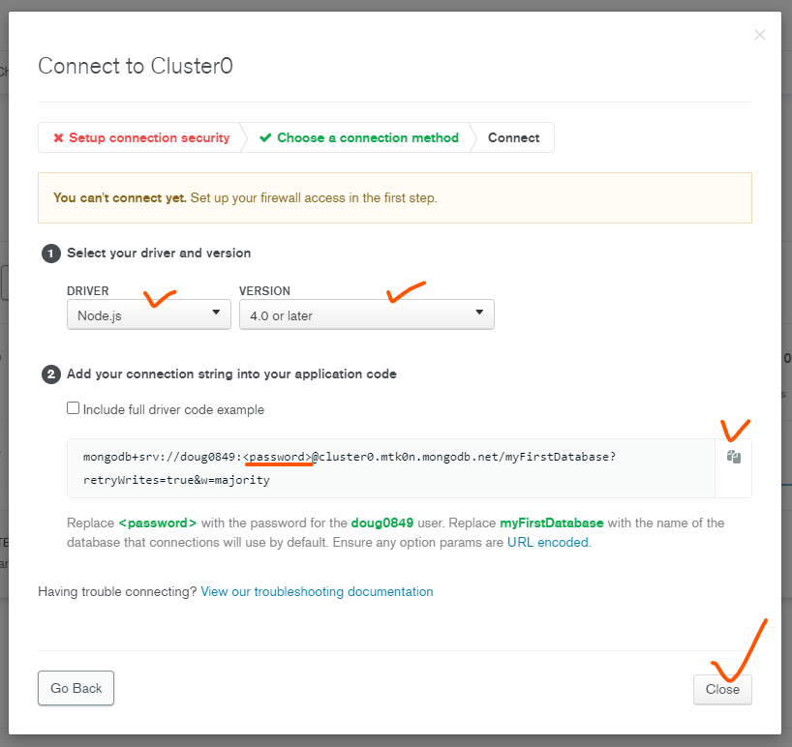Screen dimensions: 792x747
Task: Expand the Version dropdown showing 4.0 or later
Action: tap(366, 314)
